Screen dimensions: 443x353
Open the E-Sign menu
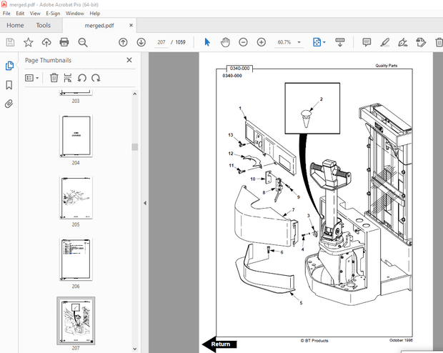tap(53, 14)
